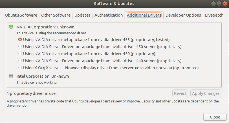Click the orange window close icon
Viewport: 229px width, 123px height.
tap(224, 4)
